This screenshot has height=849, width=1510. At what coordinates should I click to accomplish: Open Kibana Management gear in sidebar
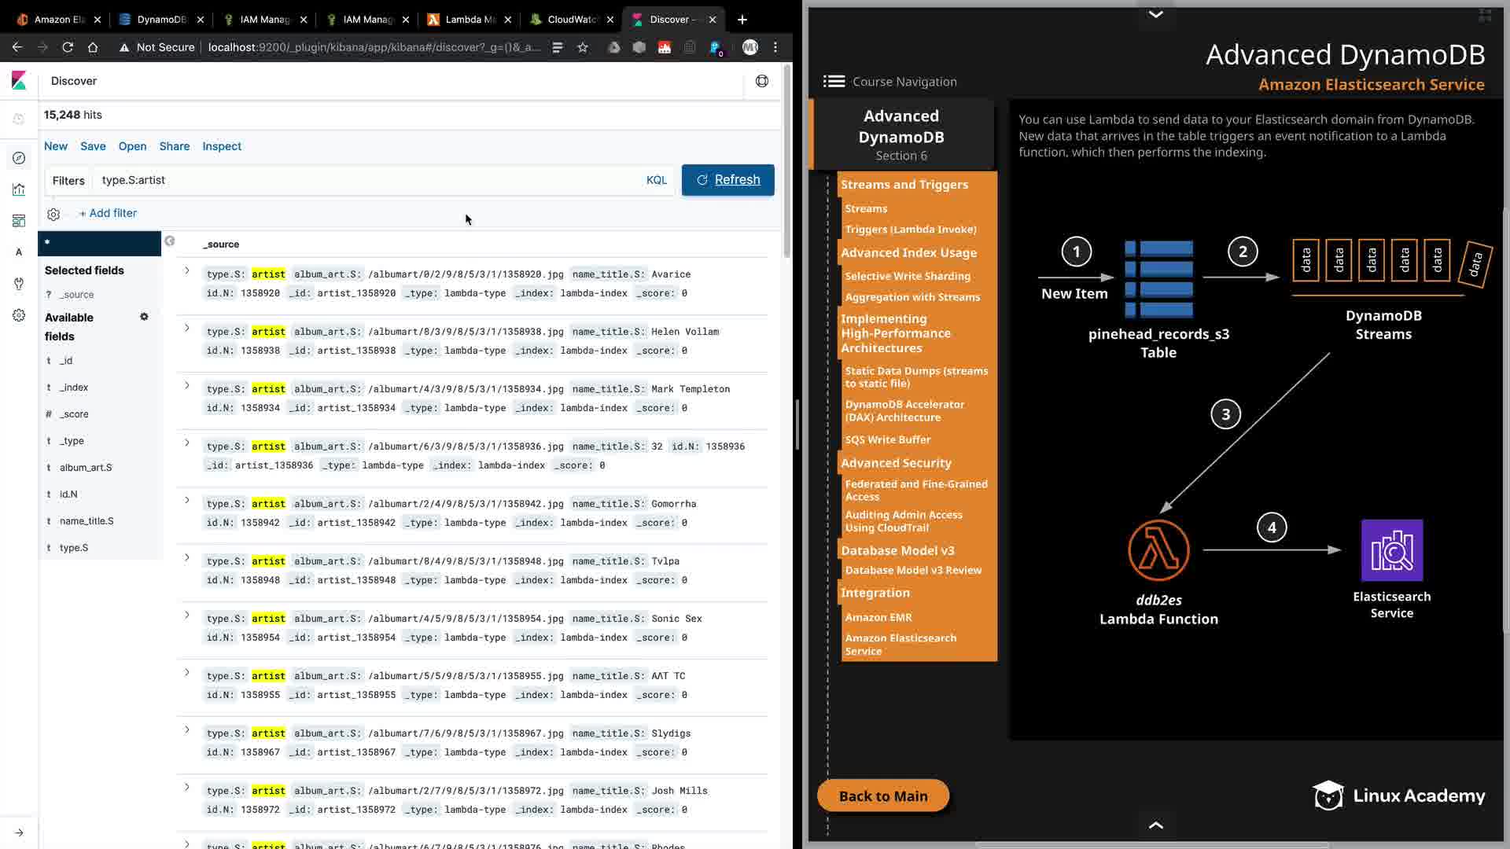tap(19, 315)
